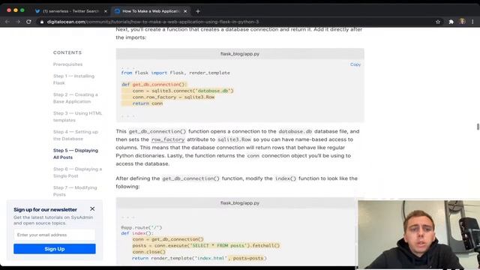The width and height of the screenshot is (480, 270).
Task: Open the extensions puzzle icon
Action: (451, 22)
